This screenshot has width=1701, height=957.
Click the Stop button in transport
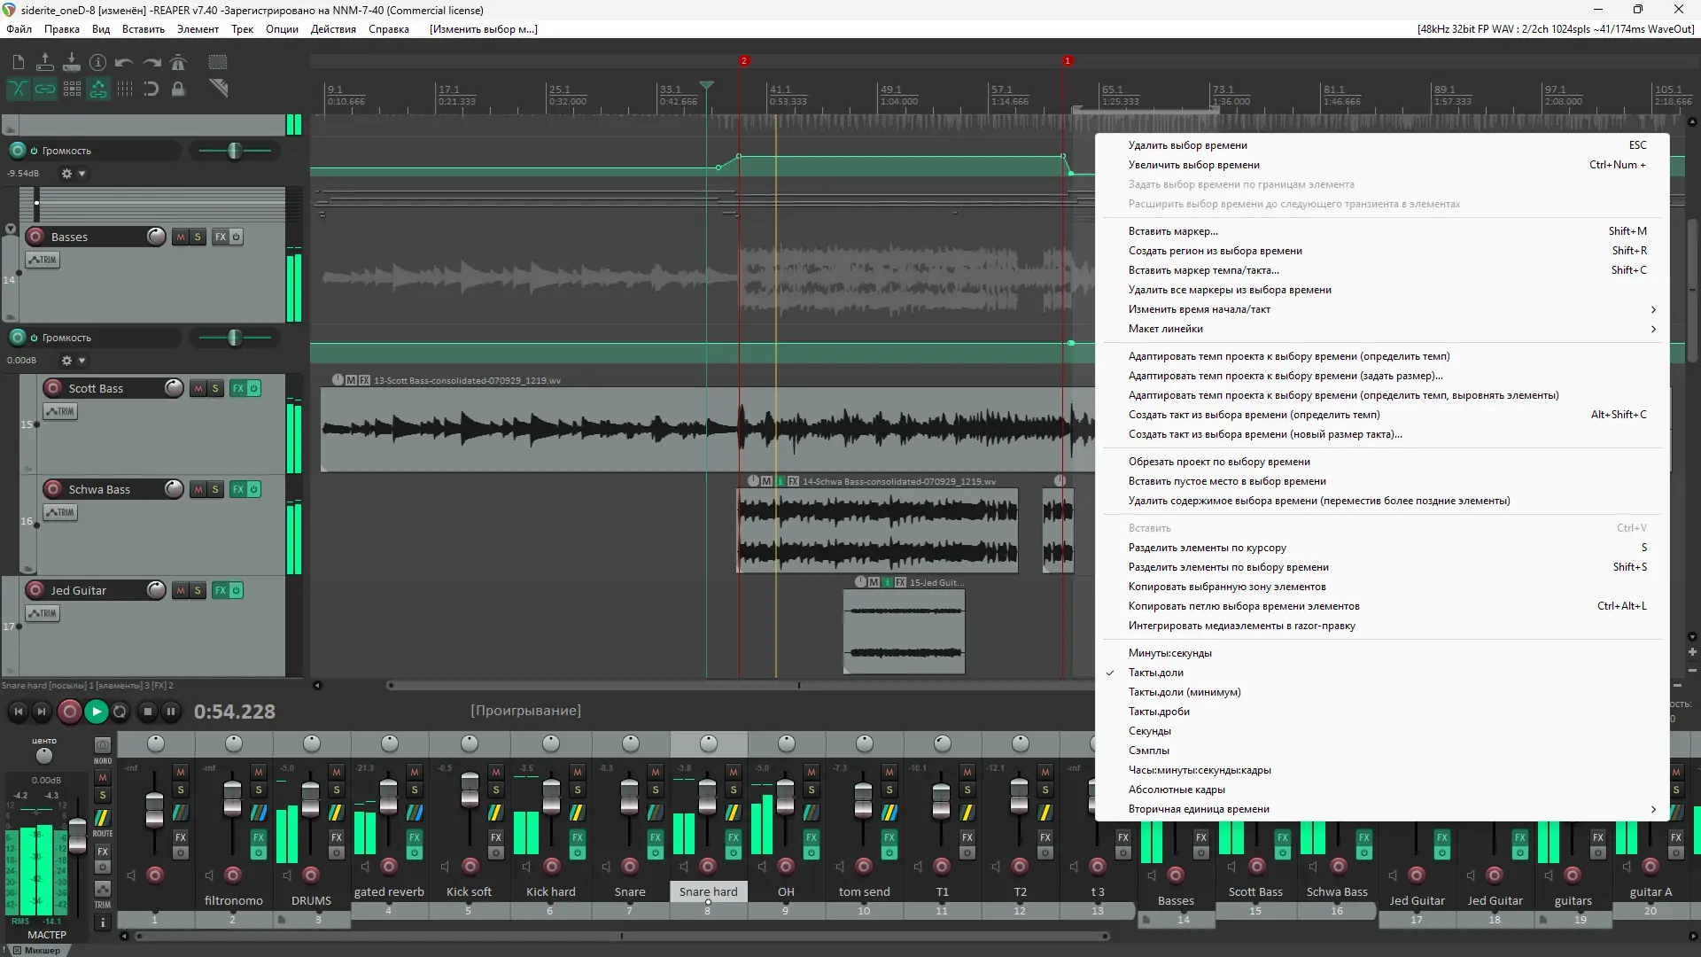click(x=147, y=711)
